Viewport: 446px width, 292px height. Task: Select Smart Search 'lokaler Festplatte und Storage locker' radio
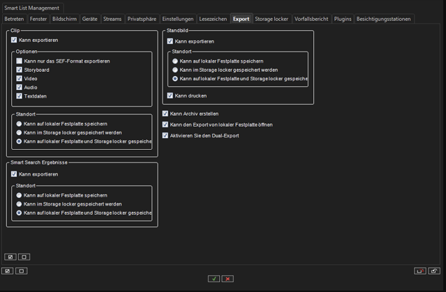(19, 213)
